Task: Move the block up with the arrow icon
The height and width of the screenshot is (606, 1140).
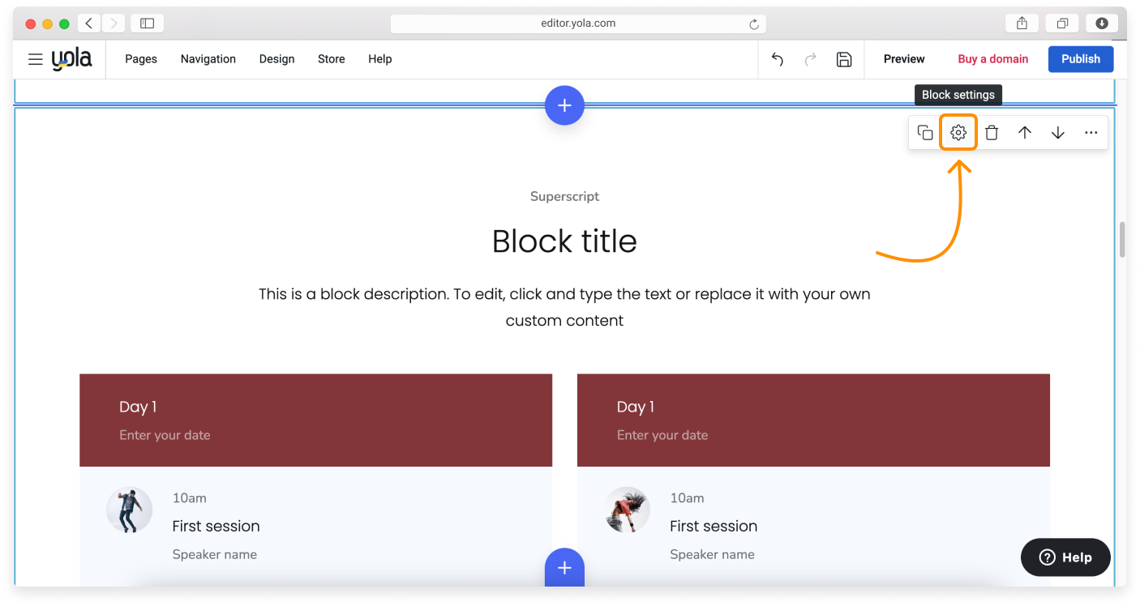Action: 1024,132
